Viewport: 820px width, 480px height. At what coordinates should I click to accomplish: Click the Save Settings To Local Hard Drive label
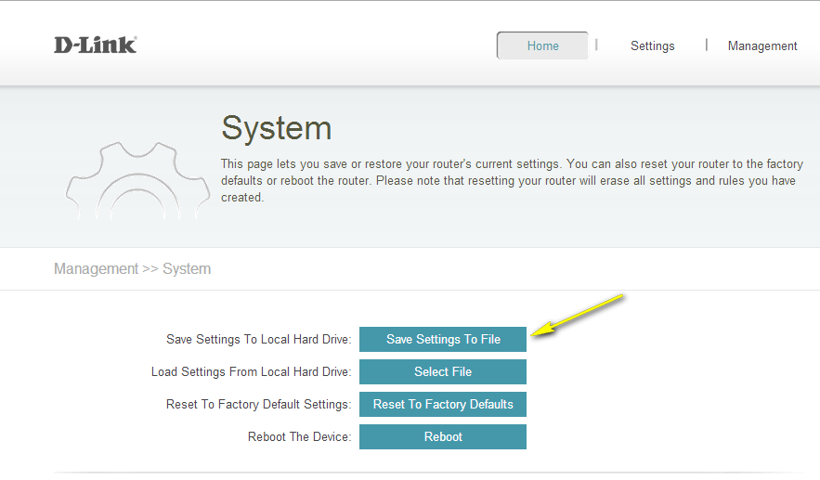pyautogui.click(x=258, y=340)
